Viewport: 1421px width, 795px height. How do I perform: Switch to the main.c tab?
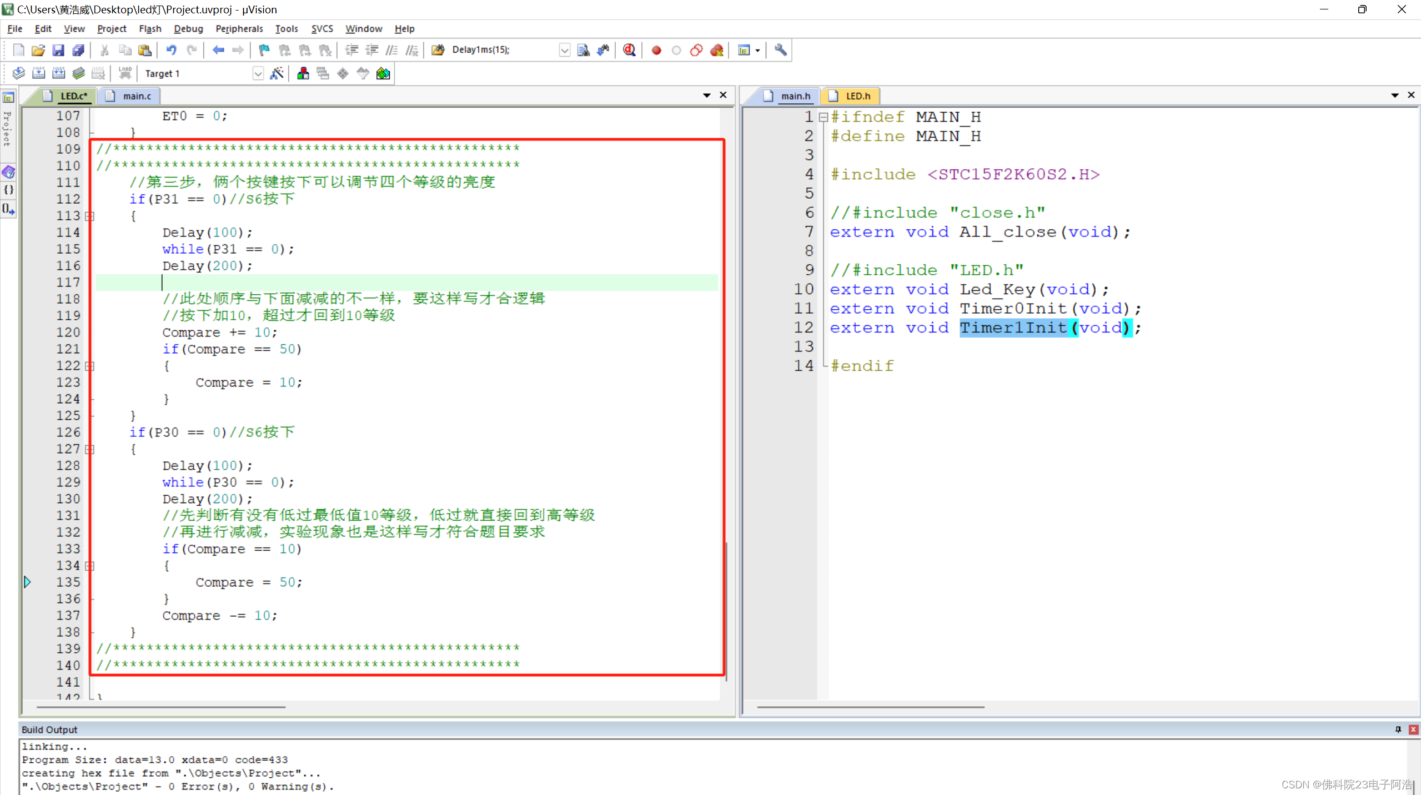pyautogui.click(x=136, y=96)
